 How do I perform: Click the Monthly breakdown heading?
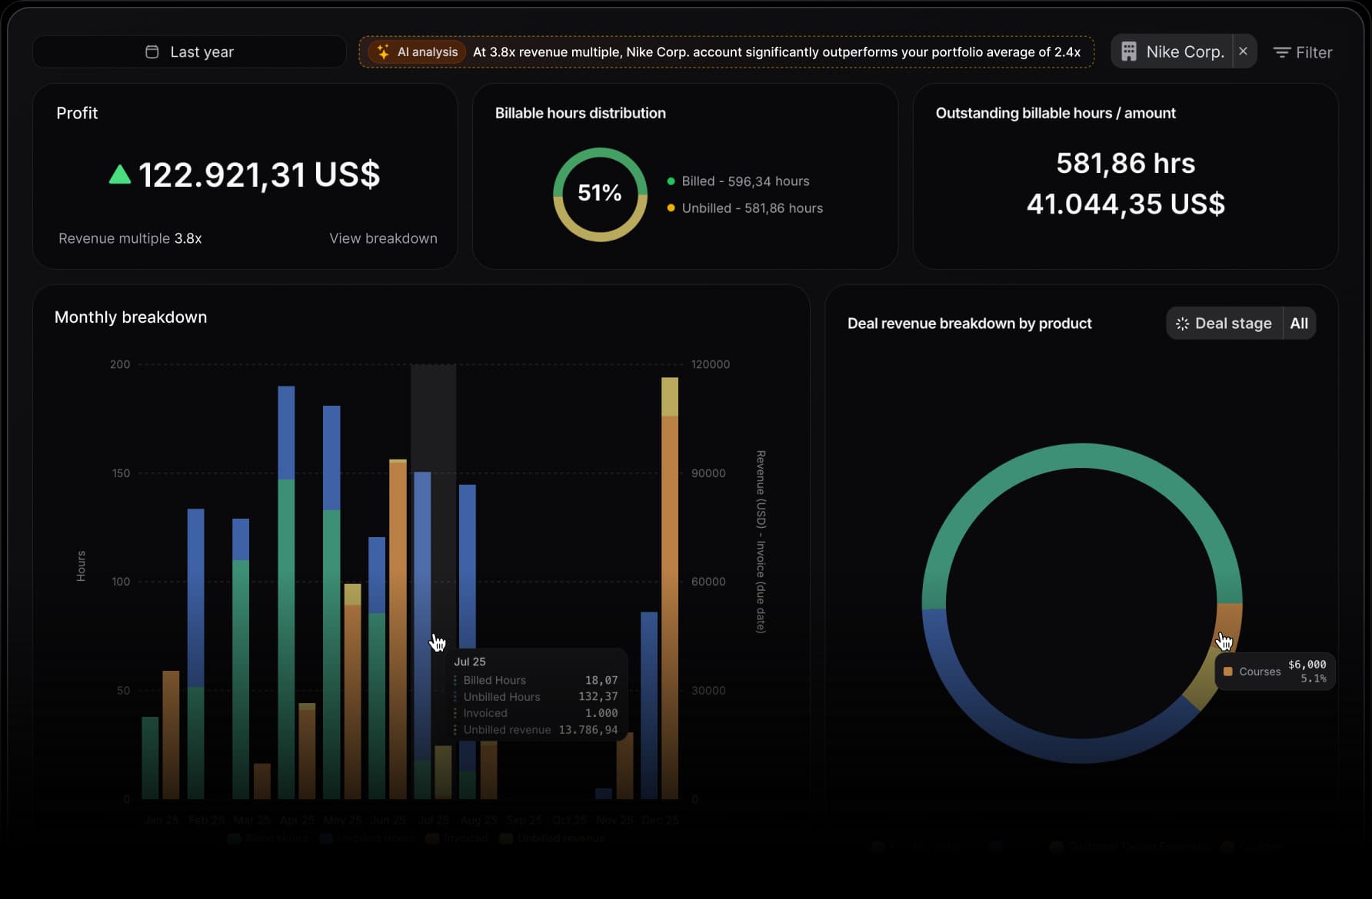pos(131,317)
